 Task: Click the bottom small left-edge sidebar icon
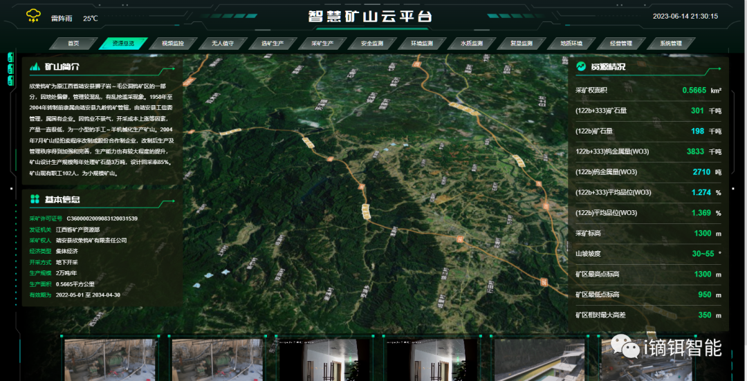point(10,80)
